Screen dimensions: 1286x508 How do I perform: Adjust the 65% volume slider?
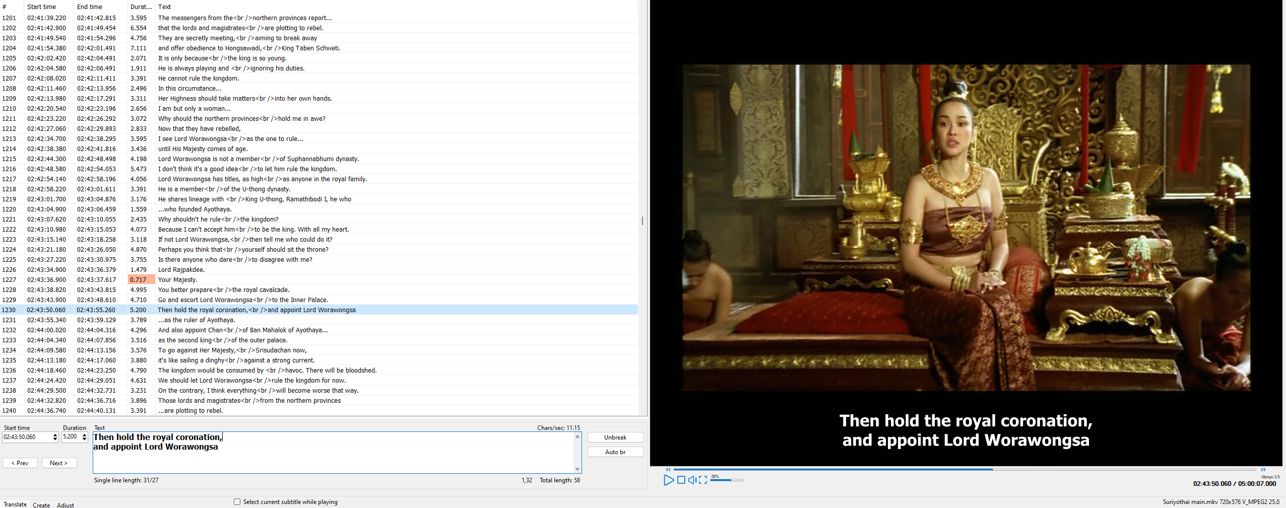[x=727, y=480]
